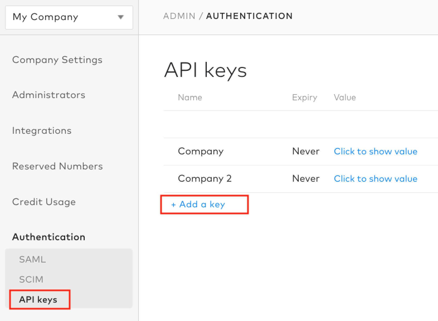Reveal the value of the Company key
The image size is (438, 321).
coord(375,151)
